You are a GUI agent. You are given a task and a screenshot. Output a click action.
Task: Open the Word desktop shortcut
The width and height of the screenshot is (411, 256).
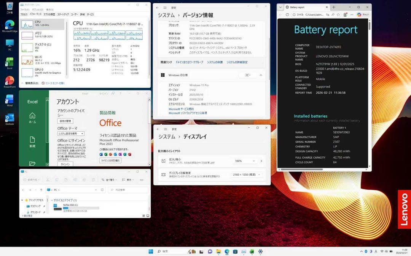tap(10, 100)
